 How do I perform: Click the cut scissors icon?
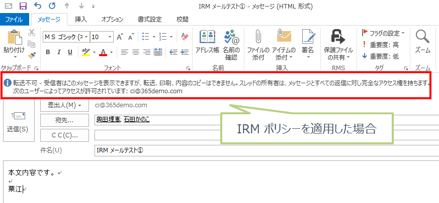coord(32,33)
